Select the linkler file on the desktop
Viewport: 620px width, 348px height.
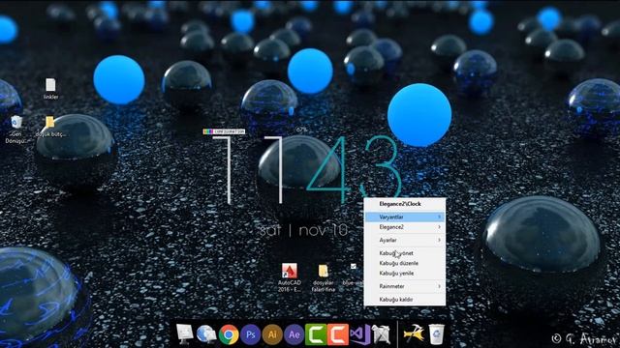[50, 88]
